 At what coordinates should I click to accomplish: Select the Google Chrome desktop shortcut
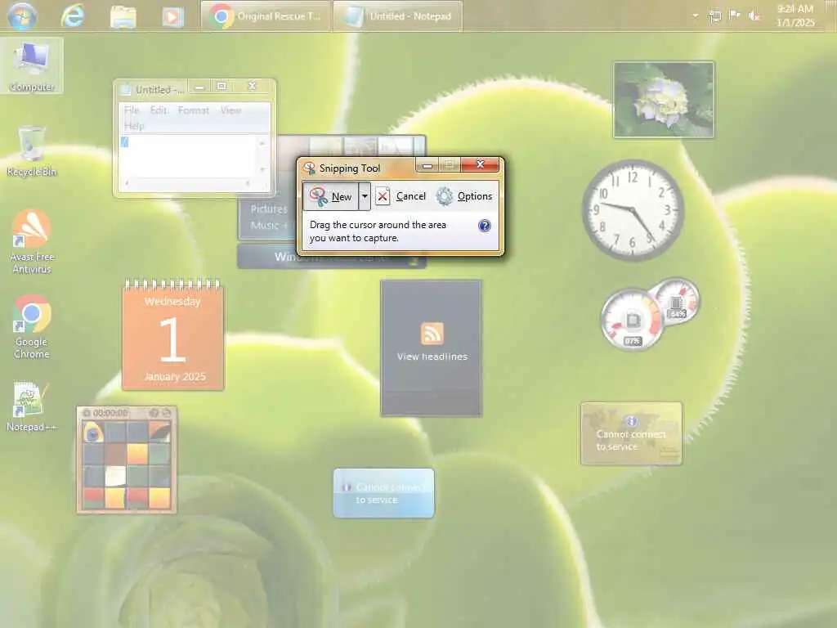[x=32, y=327]
